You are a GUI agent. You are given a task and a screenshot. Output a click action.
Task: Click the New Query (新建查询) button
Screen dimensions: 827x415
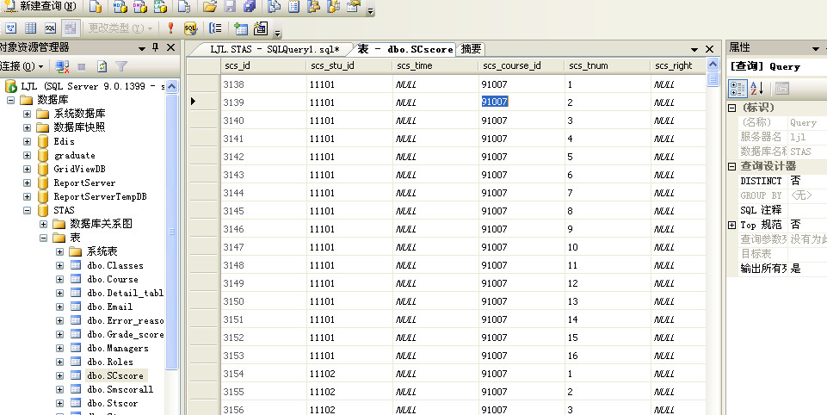[x=40, y=7]
